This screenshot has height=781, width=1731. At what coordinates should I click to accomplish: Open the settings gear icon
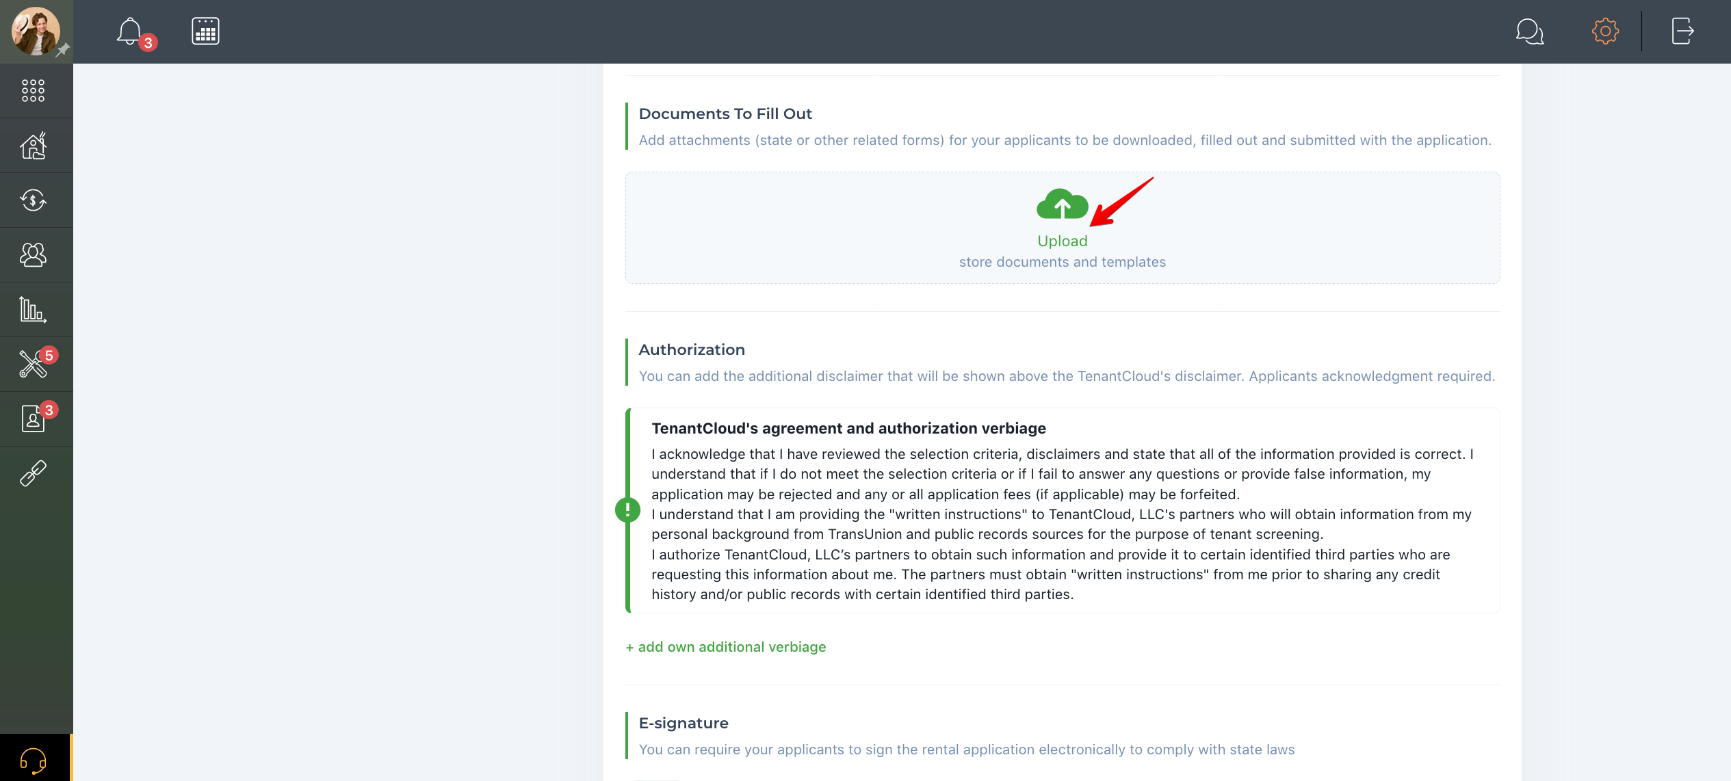(x=1604, y=31)
